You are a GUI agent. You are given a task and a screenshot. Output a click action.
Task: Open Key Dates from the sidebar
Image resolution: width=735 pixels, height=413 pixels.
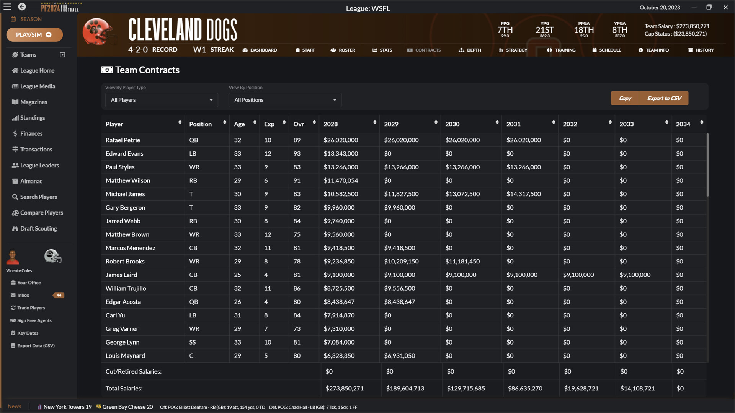[28, 333]
